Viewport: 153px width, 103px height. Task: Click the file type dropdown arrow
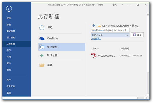[127, 35]
